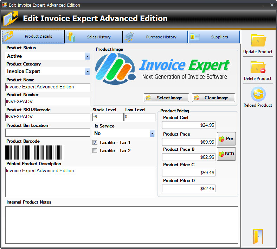This screenshot has height=249, width=277.
Task: Click the Delete Product label
Action: coord(258,79)
